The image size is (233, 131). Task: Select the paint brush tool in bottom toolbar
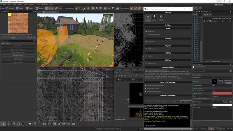click(59, 124)
